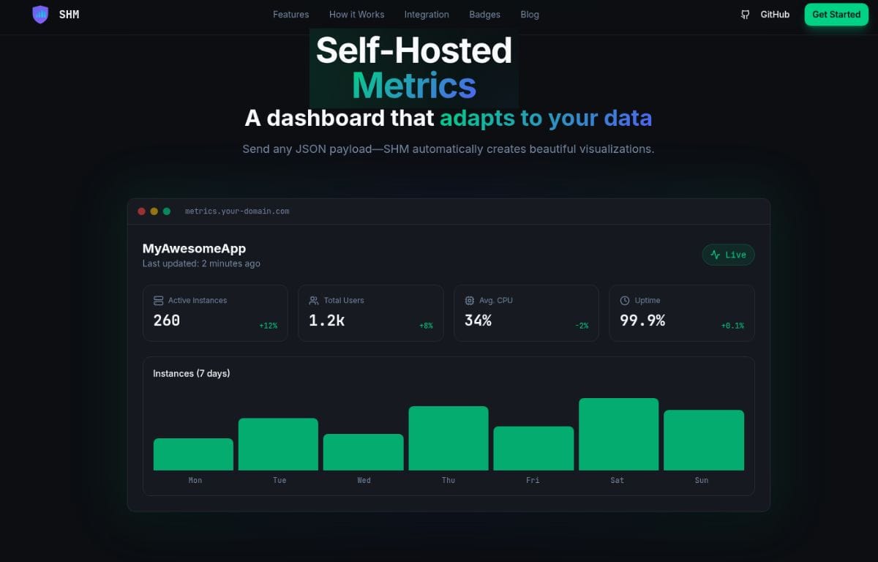Click the yellow window dot
The image size is (878, 562).
(154, 211)
